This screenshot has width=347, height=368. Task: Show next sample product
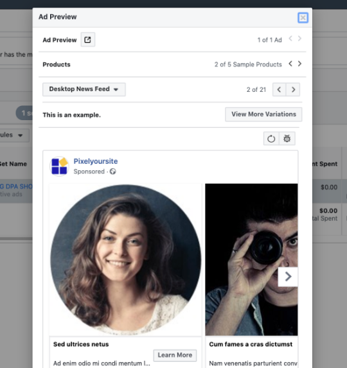pyautogui.click(x=299, y=64)
